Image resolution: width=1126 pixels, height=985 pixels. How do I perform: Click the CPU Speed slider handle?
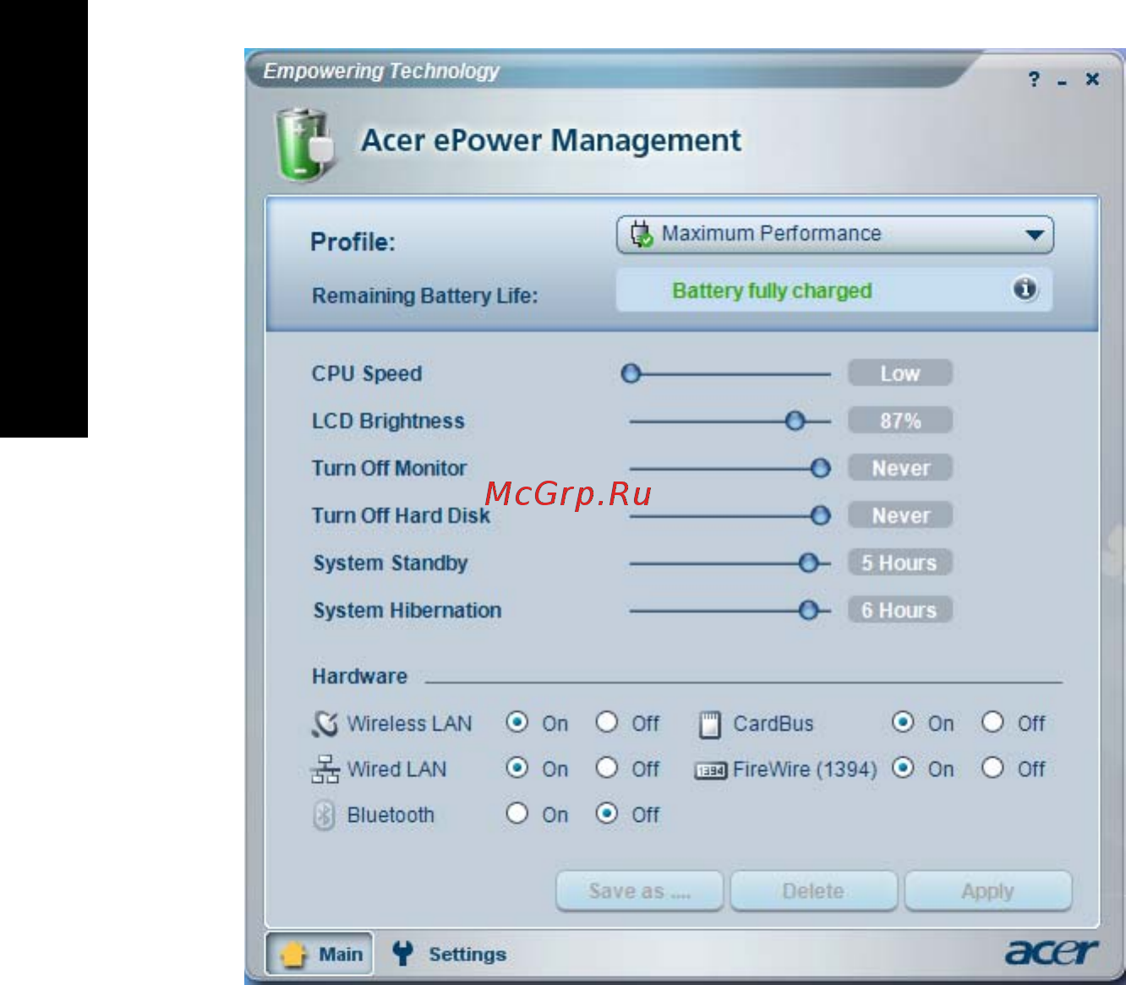point(631,373)
